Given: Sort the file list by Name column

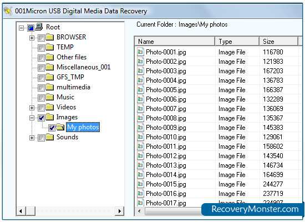Looking at the screenshot, I should tap(175, 41).
